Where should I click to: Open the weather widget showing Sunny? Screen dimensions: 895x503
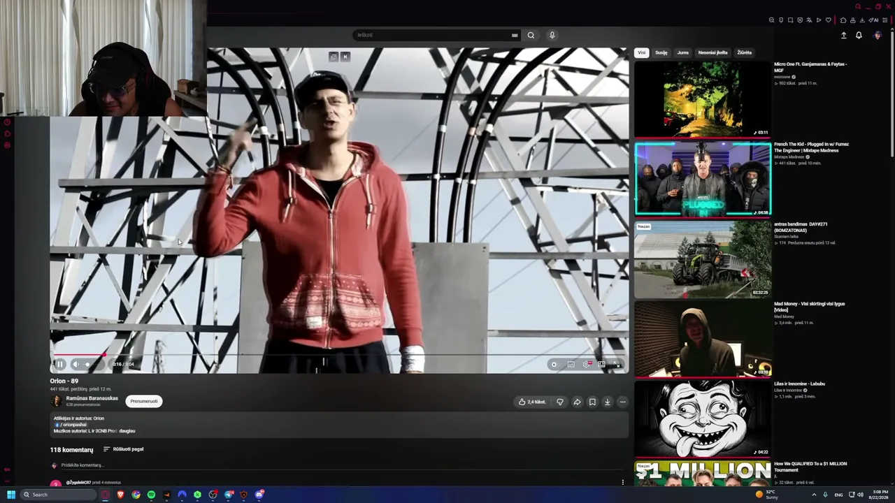tap(767, 495)
